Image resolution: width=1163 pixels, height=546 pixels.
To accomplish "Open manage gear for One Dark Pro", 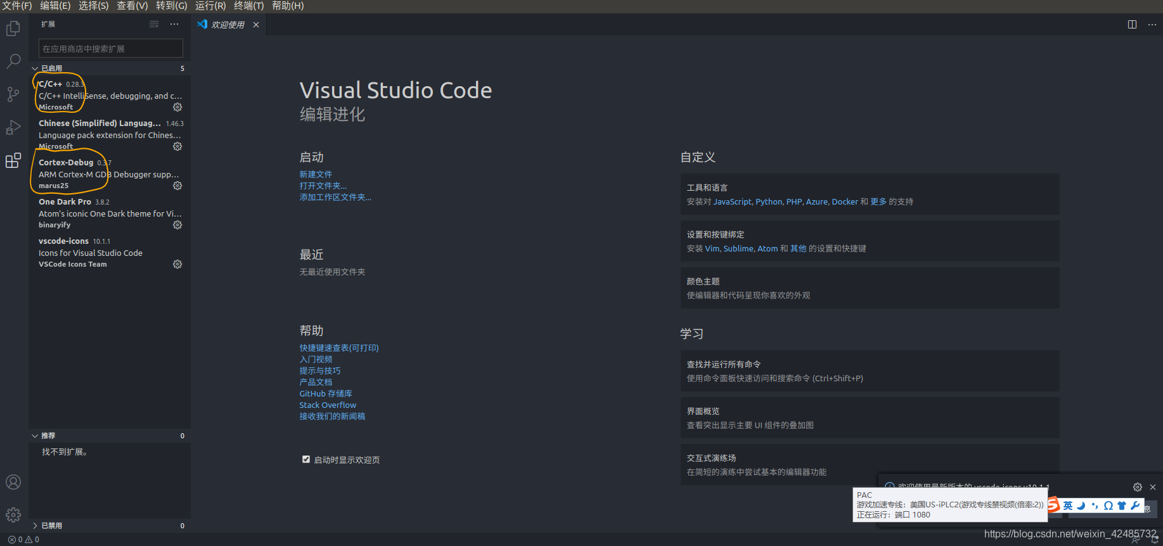I will tap(177, 225).
